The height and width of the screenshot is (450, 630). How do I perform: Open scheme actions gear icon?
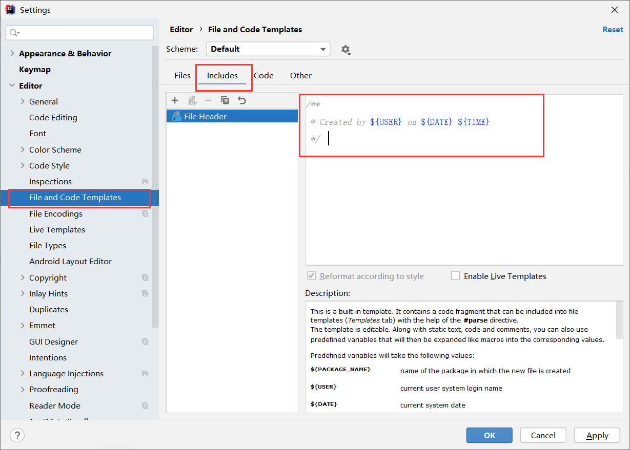(x=346, y=50)
